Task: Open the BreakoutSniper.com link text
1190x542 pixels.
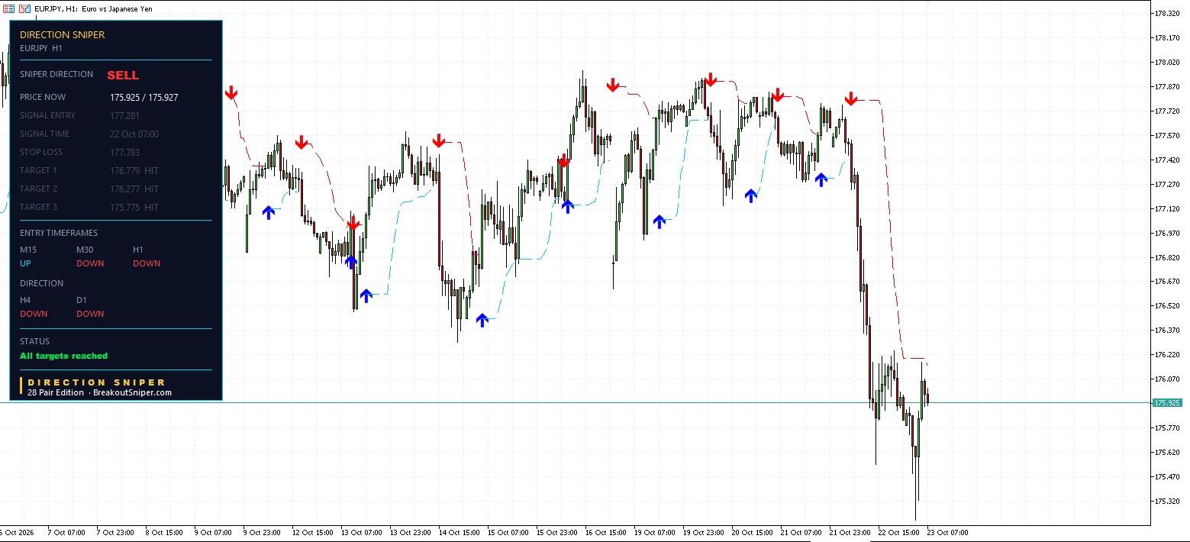Action: (x=132, y=392)
